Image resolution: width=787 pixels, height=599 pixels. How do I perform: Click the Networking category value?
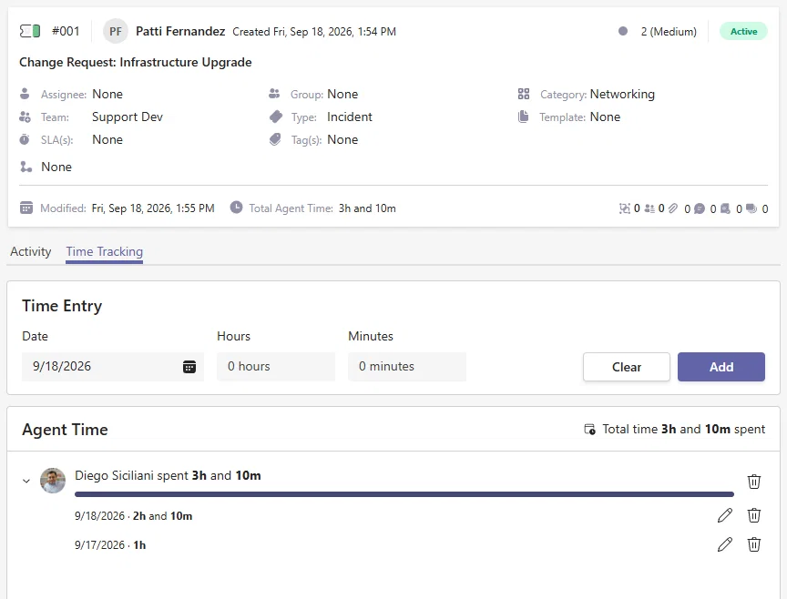click(622, 94)
